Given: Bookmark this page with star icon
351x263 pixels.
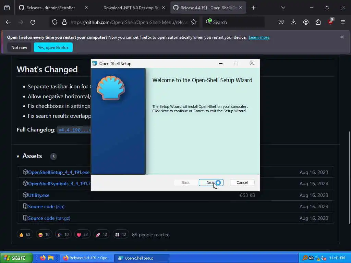Looking at the screenshot, I should coord(194,22).
